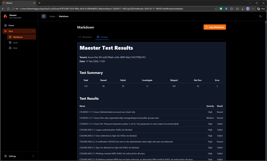Switch to the Markdown code tab
Image resolution: width=267 pixels, height=161 pixels.
[x=85, y=37]
